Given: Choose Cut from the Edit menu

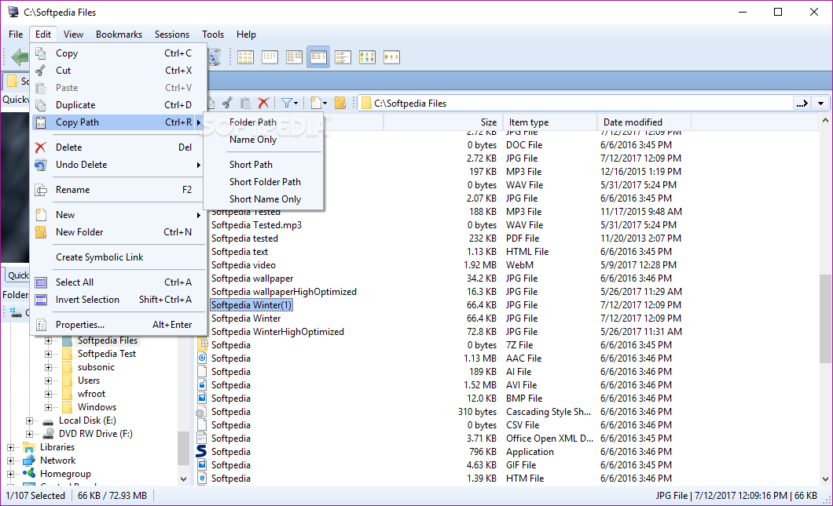Looking at the screenshot, I should [118, 71].
